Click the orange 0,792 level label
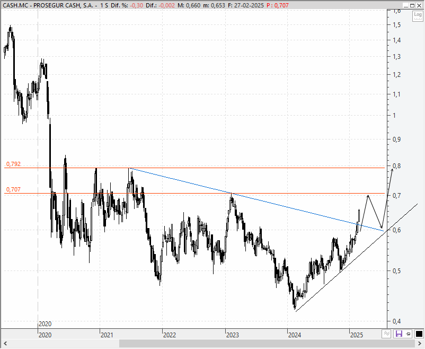Viewport: 425px width, 349px height. pos(14,164)
